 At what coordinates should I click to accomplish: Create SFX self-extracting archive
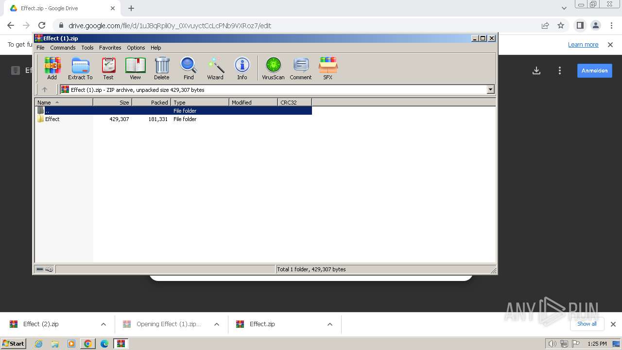click(328, 68)
